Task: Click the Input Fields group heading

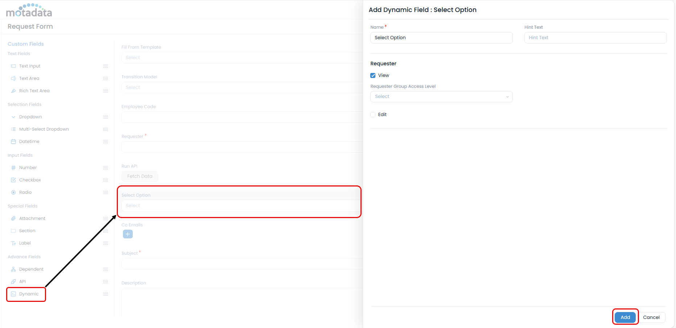Action: point(20,155)
